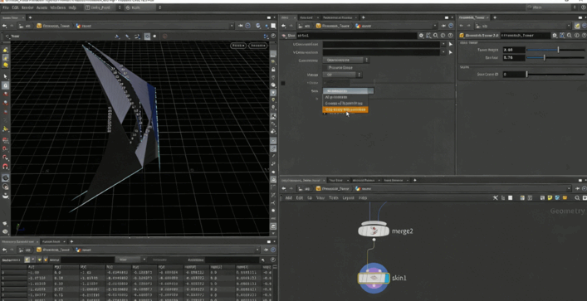The image size is (587, 301).
Task: Select the merge2 node
Action: click(374, 231)
